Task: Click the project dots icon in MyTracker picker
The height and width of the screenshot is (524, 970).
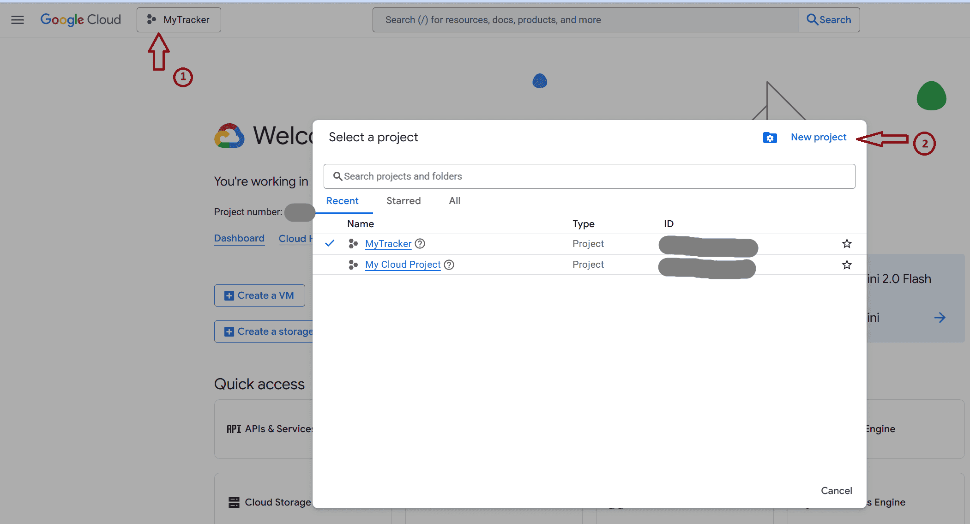Action: (151, 20)
